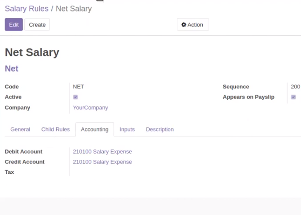Open the Action dropdown menu

coord(193,24)
